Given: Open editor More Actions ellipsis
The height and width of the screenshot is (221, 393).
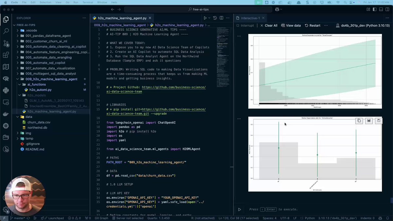Looking at the screenshot, I should click(228, 18).
